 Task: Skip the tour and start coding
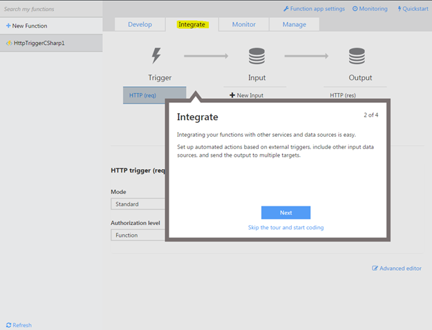(285, 227)
